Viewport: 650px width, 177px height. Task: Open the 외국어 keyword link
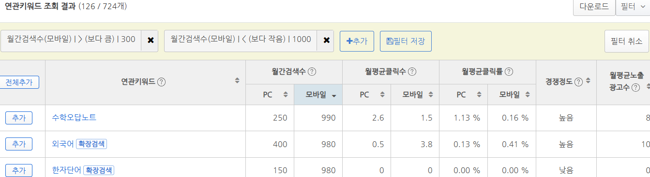click(x=63, y=144)
